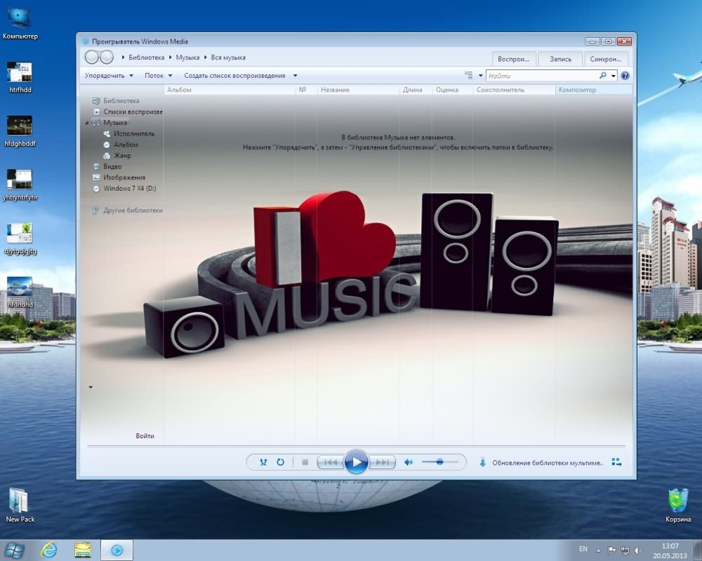The width and height of the screenshot is (702, 561).
Task: Click the Найти search field
Action: click(x=541, y=76)
